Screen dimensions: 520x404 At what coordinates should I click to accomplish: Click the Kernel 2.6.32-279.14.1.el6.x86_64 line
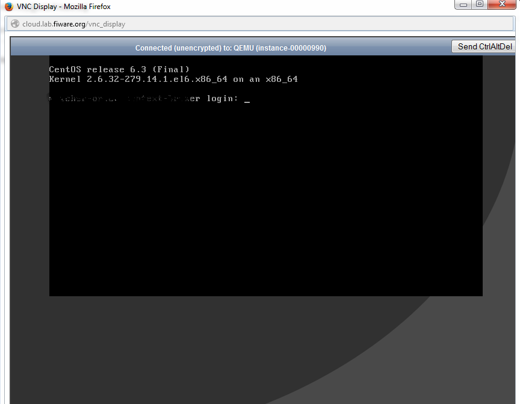[173, 79]
